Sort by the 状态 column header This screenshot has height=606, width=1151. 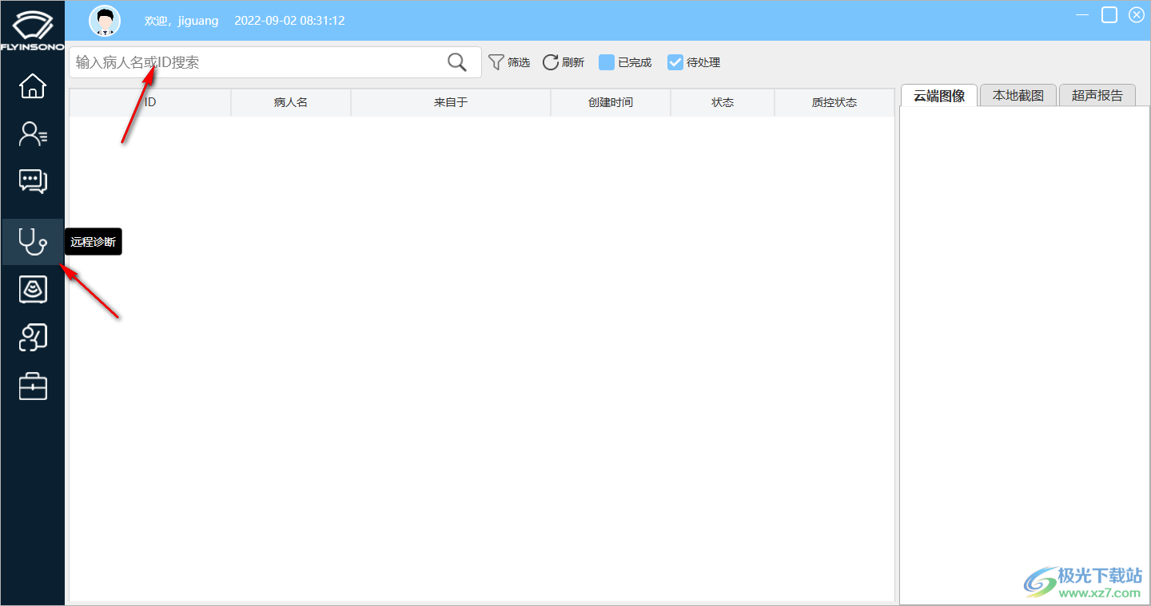click(723, 102)
